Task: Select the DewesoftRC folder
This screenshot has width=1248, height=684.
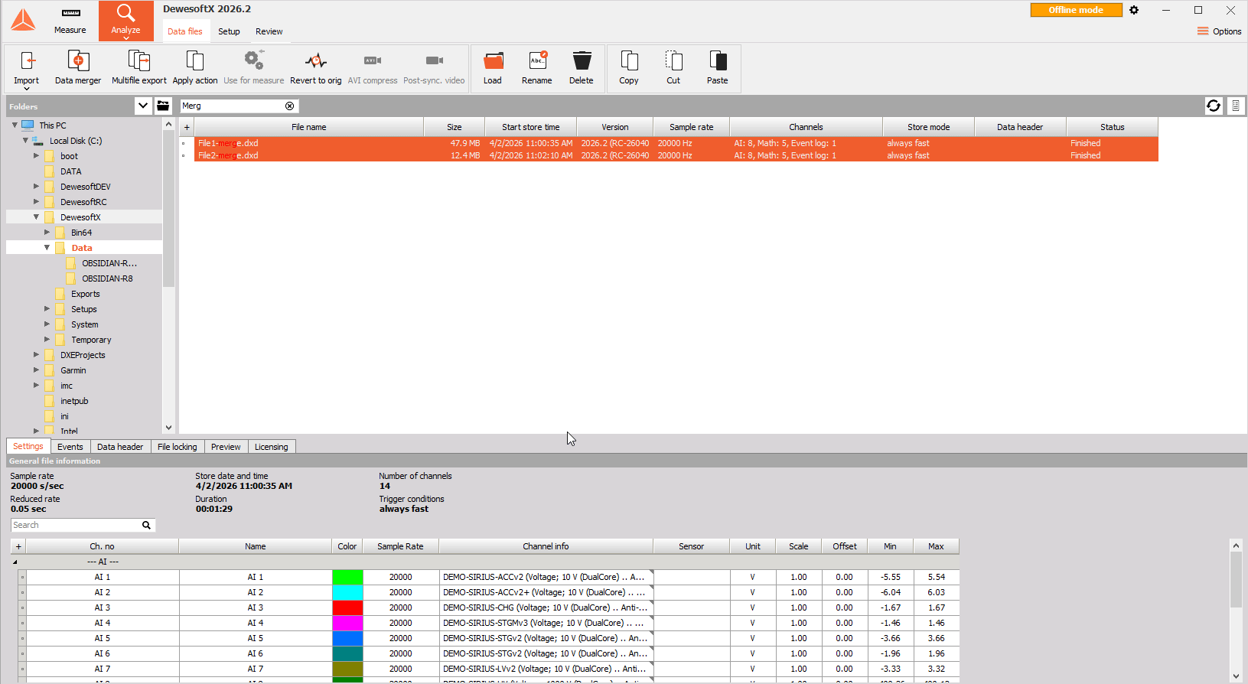Action: point(83,202)
